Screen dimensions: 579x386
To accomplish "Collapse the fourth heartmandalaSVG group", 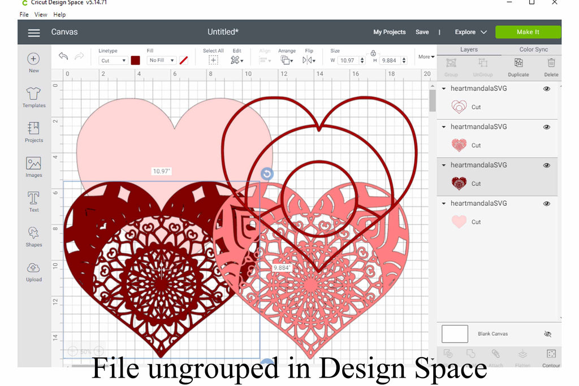I will pos(444,203).
